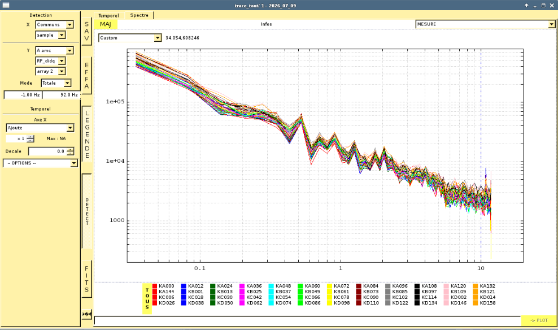Screen dimensions: 558x330
Task: Click the vertical EFFA erase button
Action: pyautogui.click(x=86, y=76)
